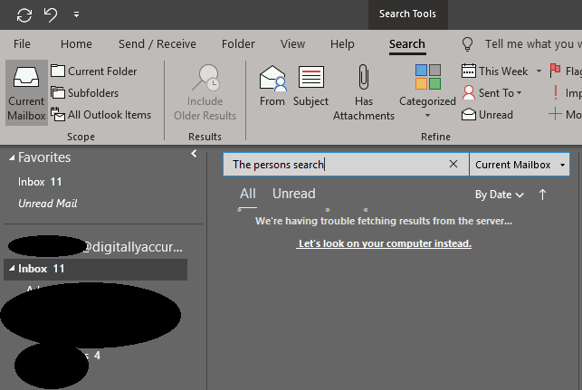Screen dimensions: 582x390
Task: Click Let's look on your computer instead
Action: point(384,243)
